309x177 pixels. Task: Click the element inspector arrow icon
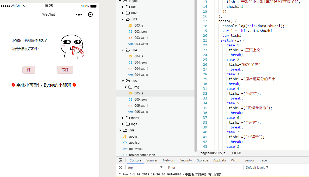[x=121, y=160]
